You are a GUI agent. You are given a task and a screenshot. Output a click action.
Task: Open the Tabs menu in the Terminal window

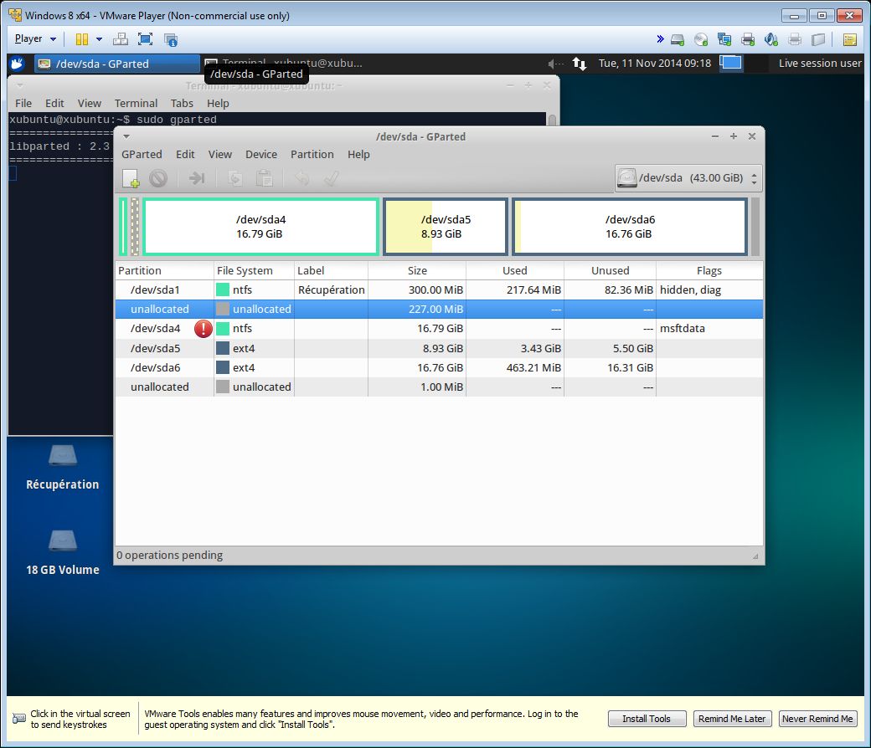[182, 103]
